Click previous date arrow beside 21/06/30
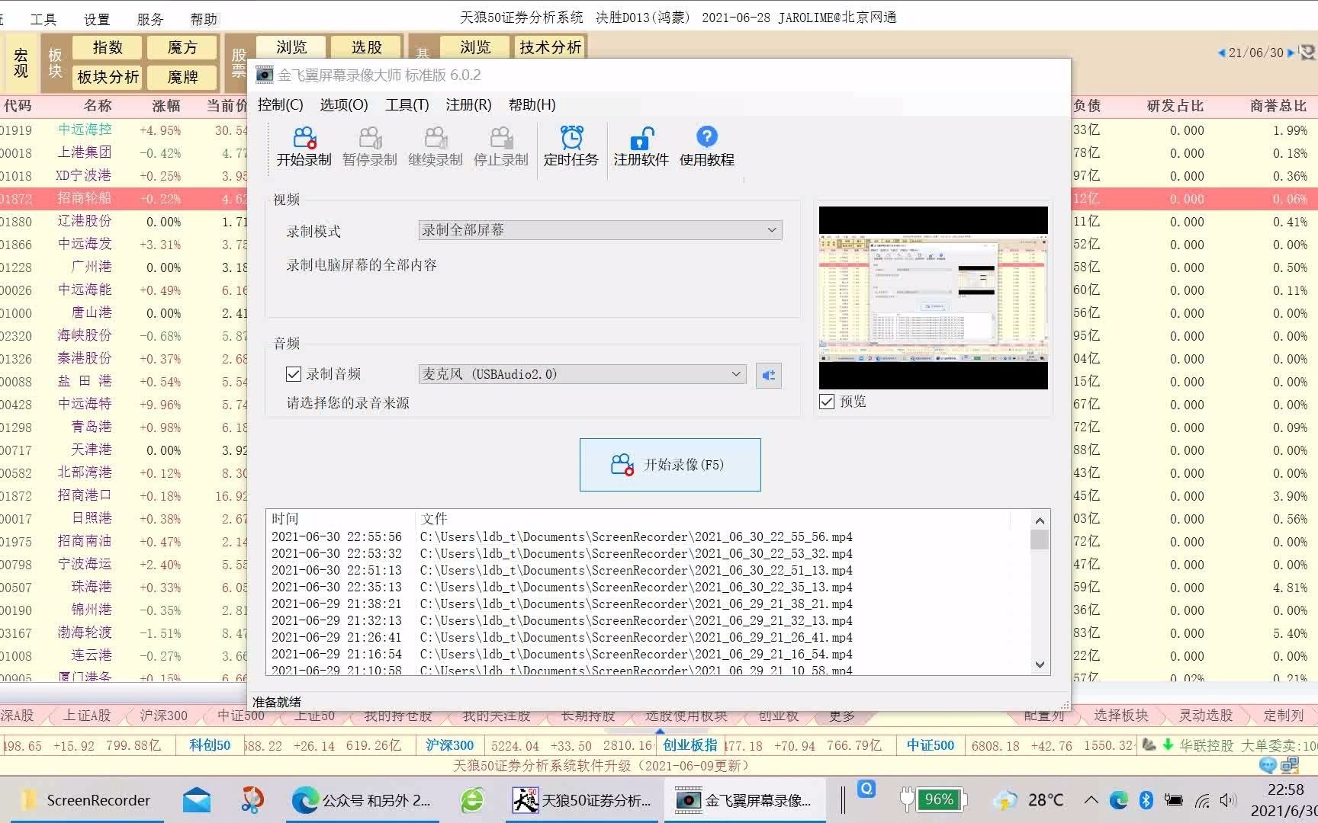This screenshot has height=823, width=1318. (1221, 53)
